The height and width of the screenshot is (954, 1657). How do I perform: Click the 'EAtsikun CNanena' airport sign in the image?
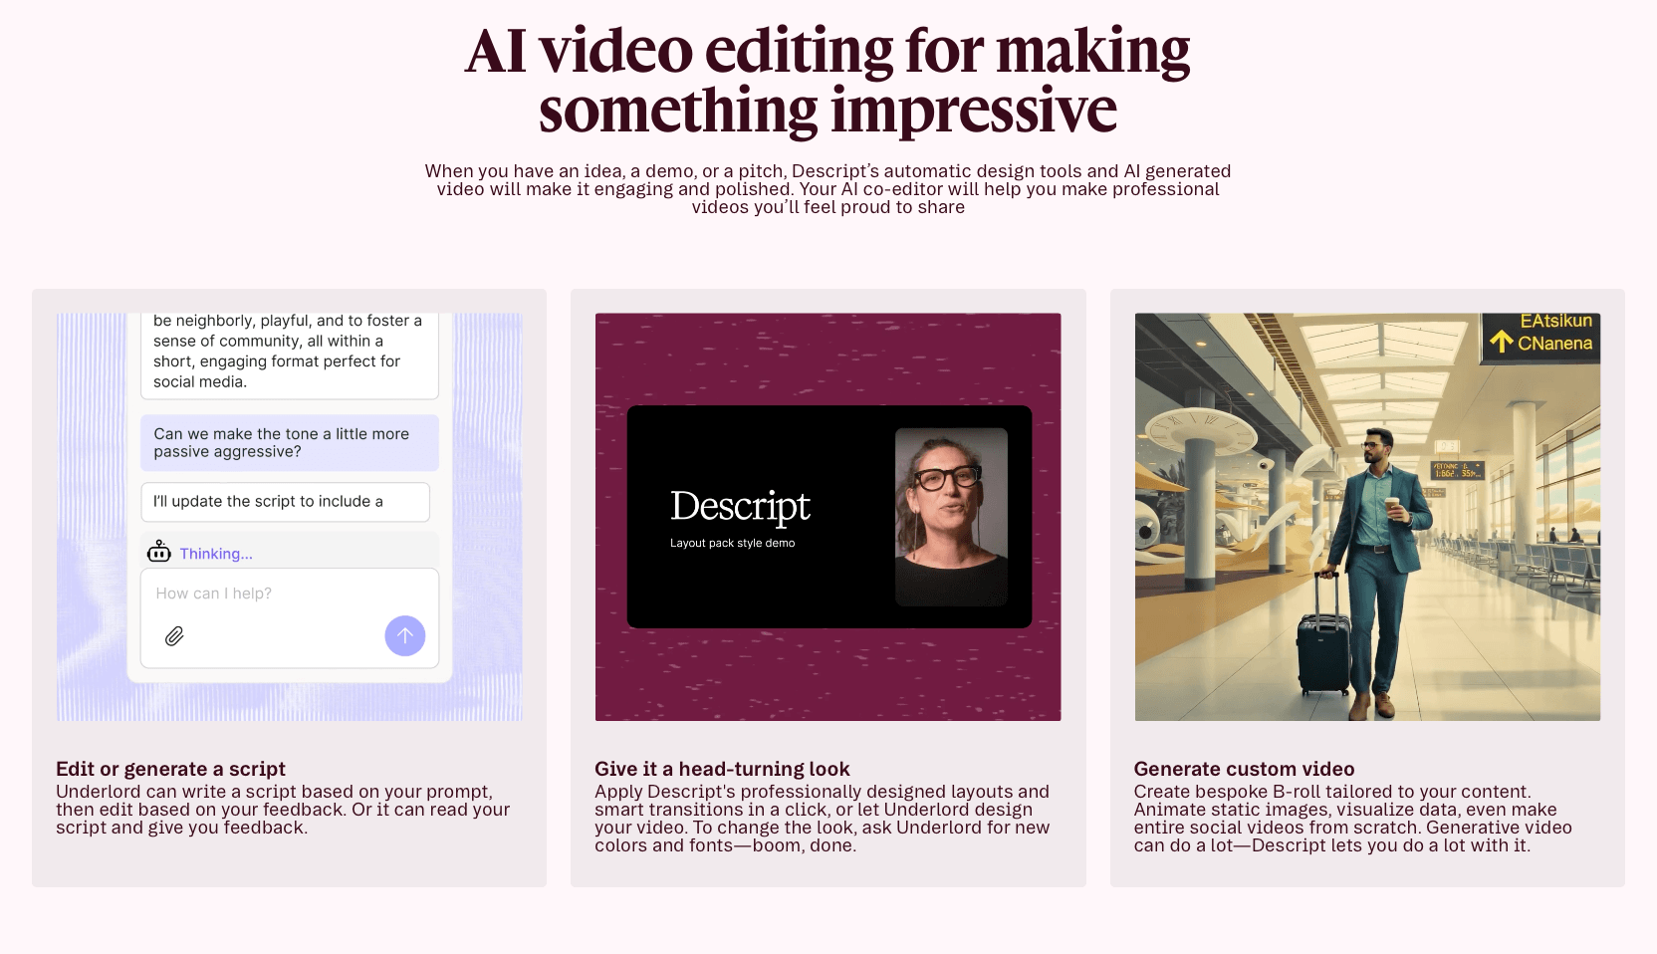1539,337
